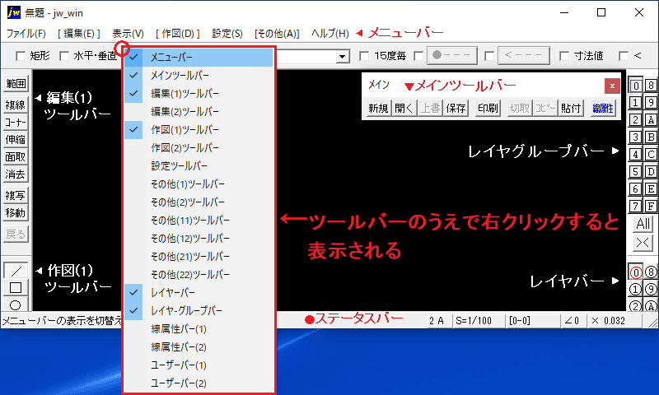The image size is (659, 395).
Task: Uncheck メインツールバー in context menu
Action: (199, 75)
